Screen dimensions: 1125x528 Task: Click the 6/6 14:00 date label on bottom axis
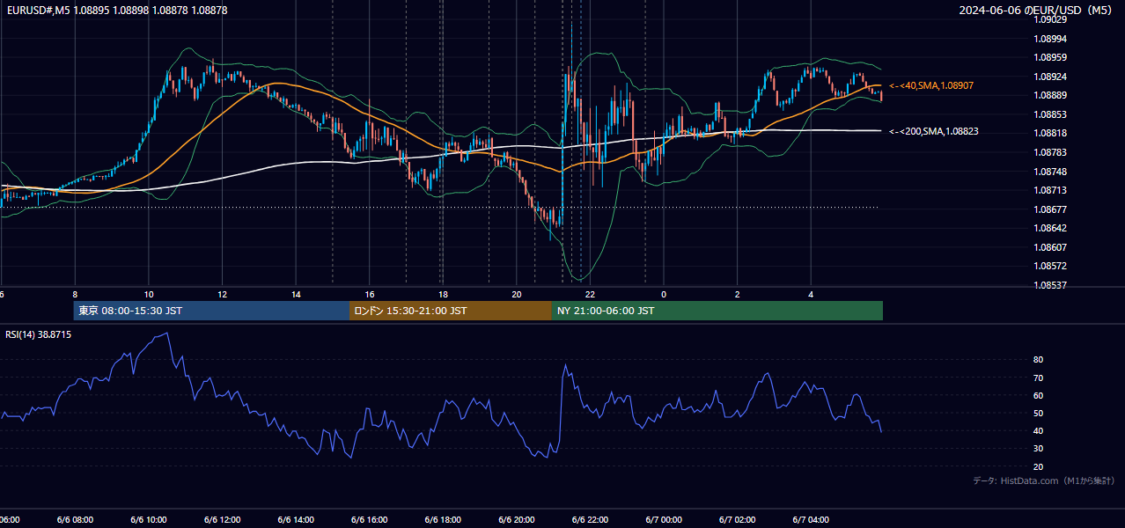click(296, 520)
